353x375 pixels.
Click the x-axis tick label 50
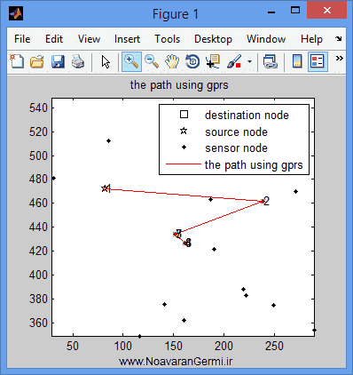(x=73, y=346)
